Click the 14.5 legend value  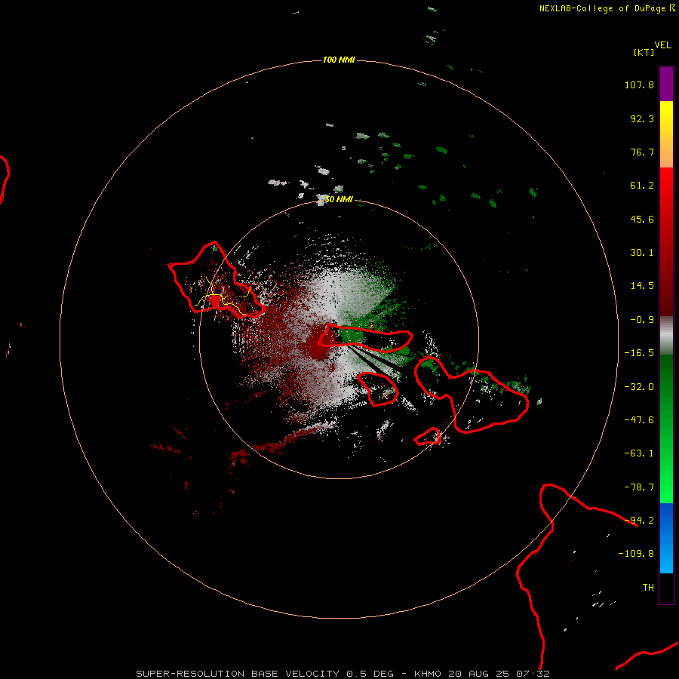(x=642, y=286)
